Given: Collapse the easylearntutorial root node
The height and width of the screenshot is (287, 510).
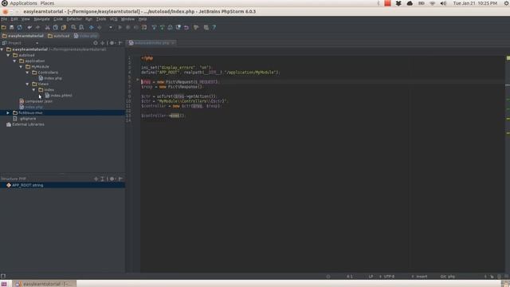Looking at the screenshot, I should click(2, 49).
